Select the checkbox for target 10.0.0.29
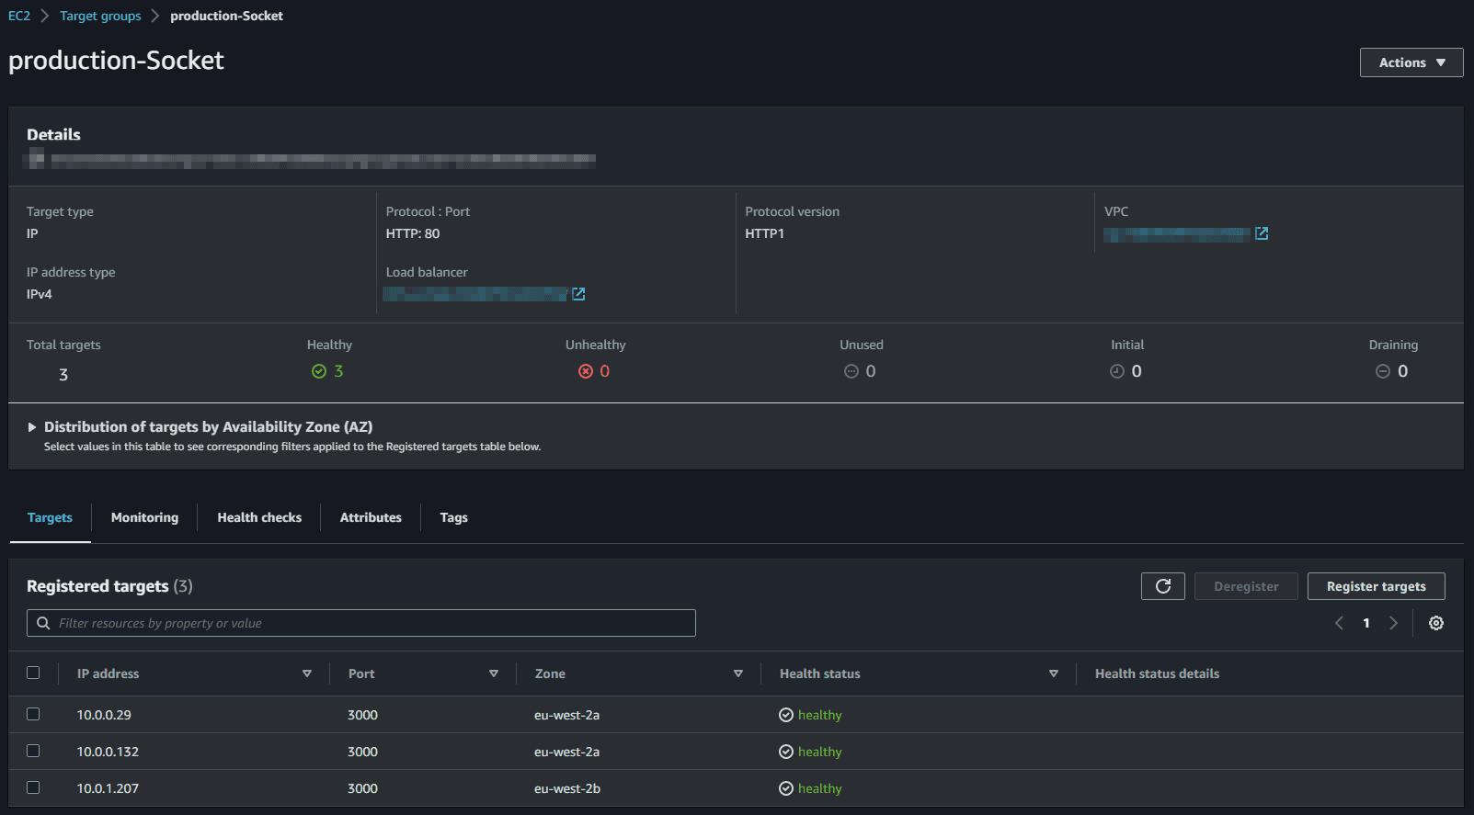1474x815 pixels. [33, 714]
